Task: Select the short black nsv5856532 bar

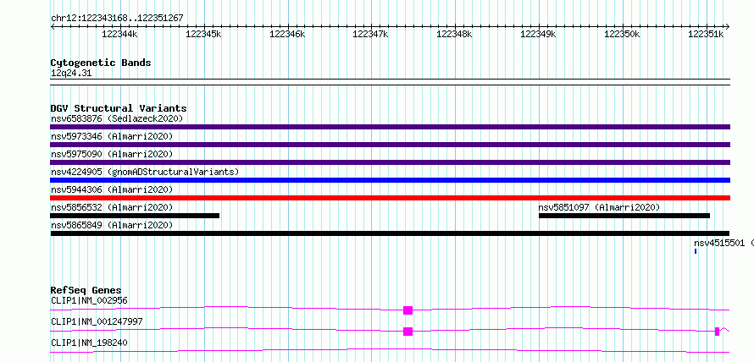Action: pyautogui.click(x=135, y=216)
